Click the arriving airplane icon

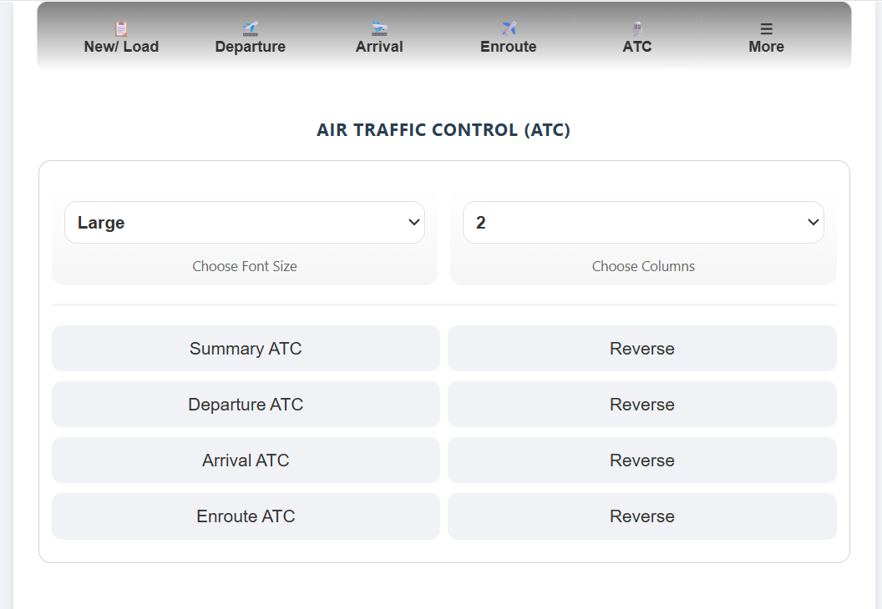click(x=379, y=29)
